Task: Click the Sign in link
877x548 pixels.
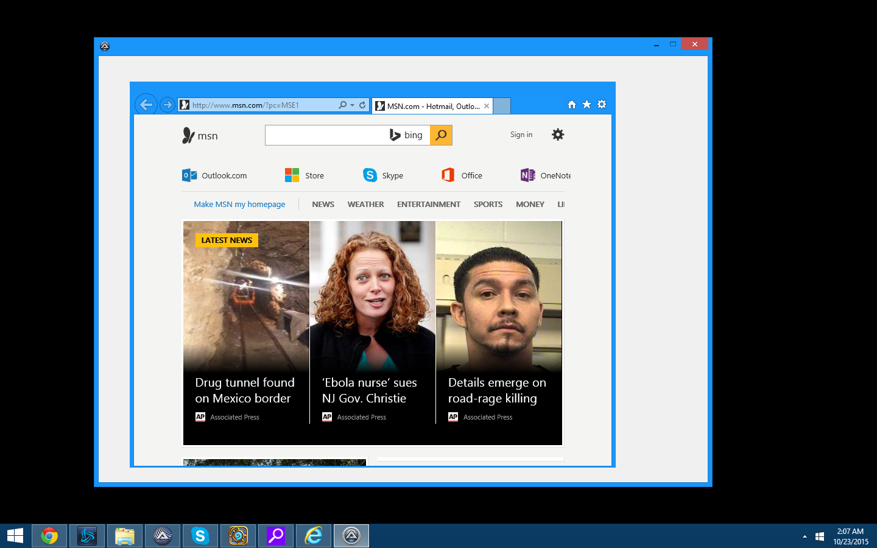Action: pyautogui.click(x=521, y=135)
